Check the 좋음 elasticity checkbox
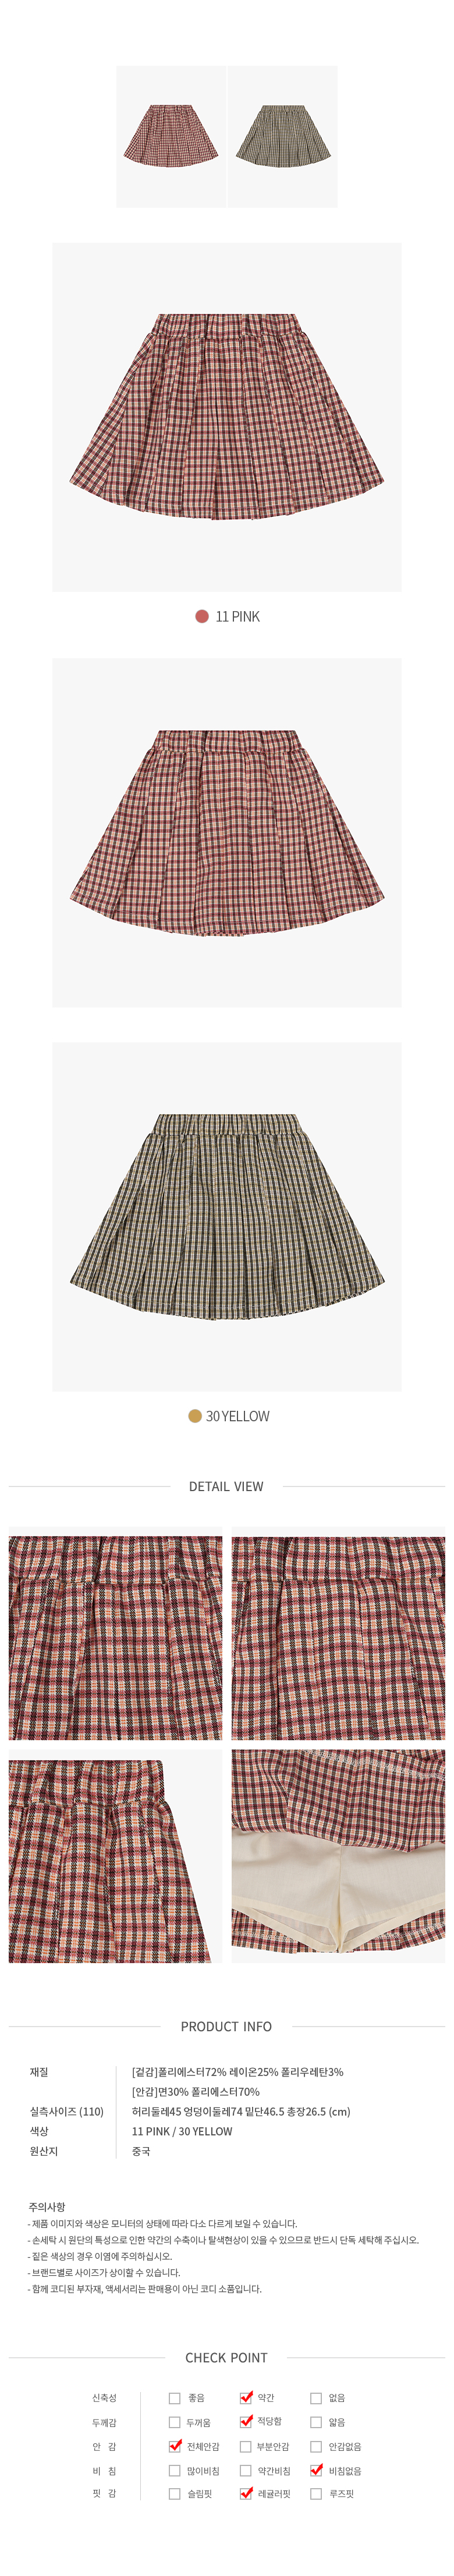The width and height of the screenshot is (454, 2576). pyautogui.click(x=175, y=2397)
